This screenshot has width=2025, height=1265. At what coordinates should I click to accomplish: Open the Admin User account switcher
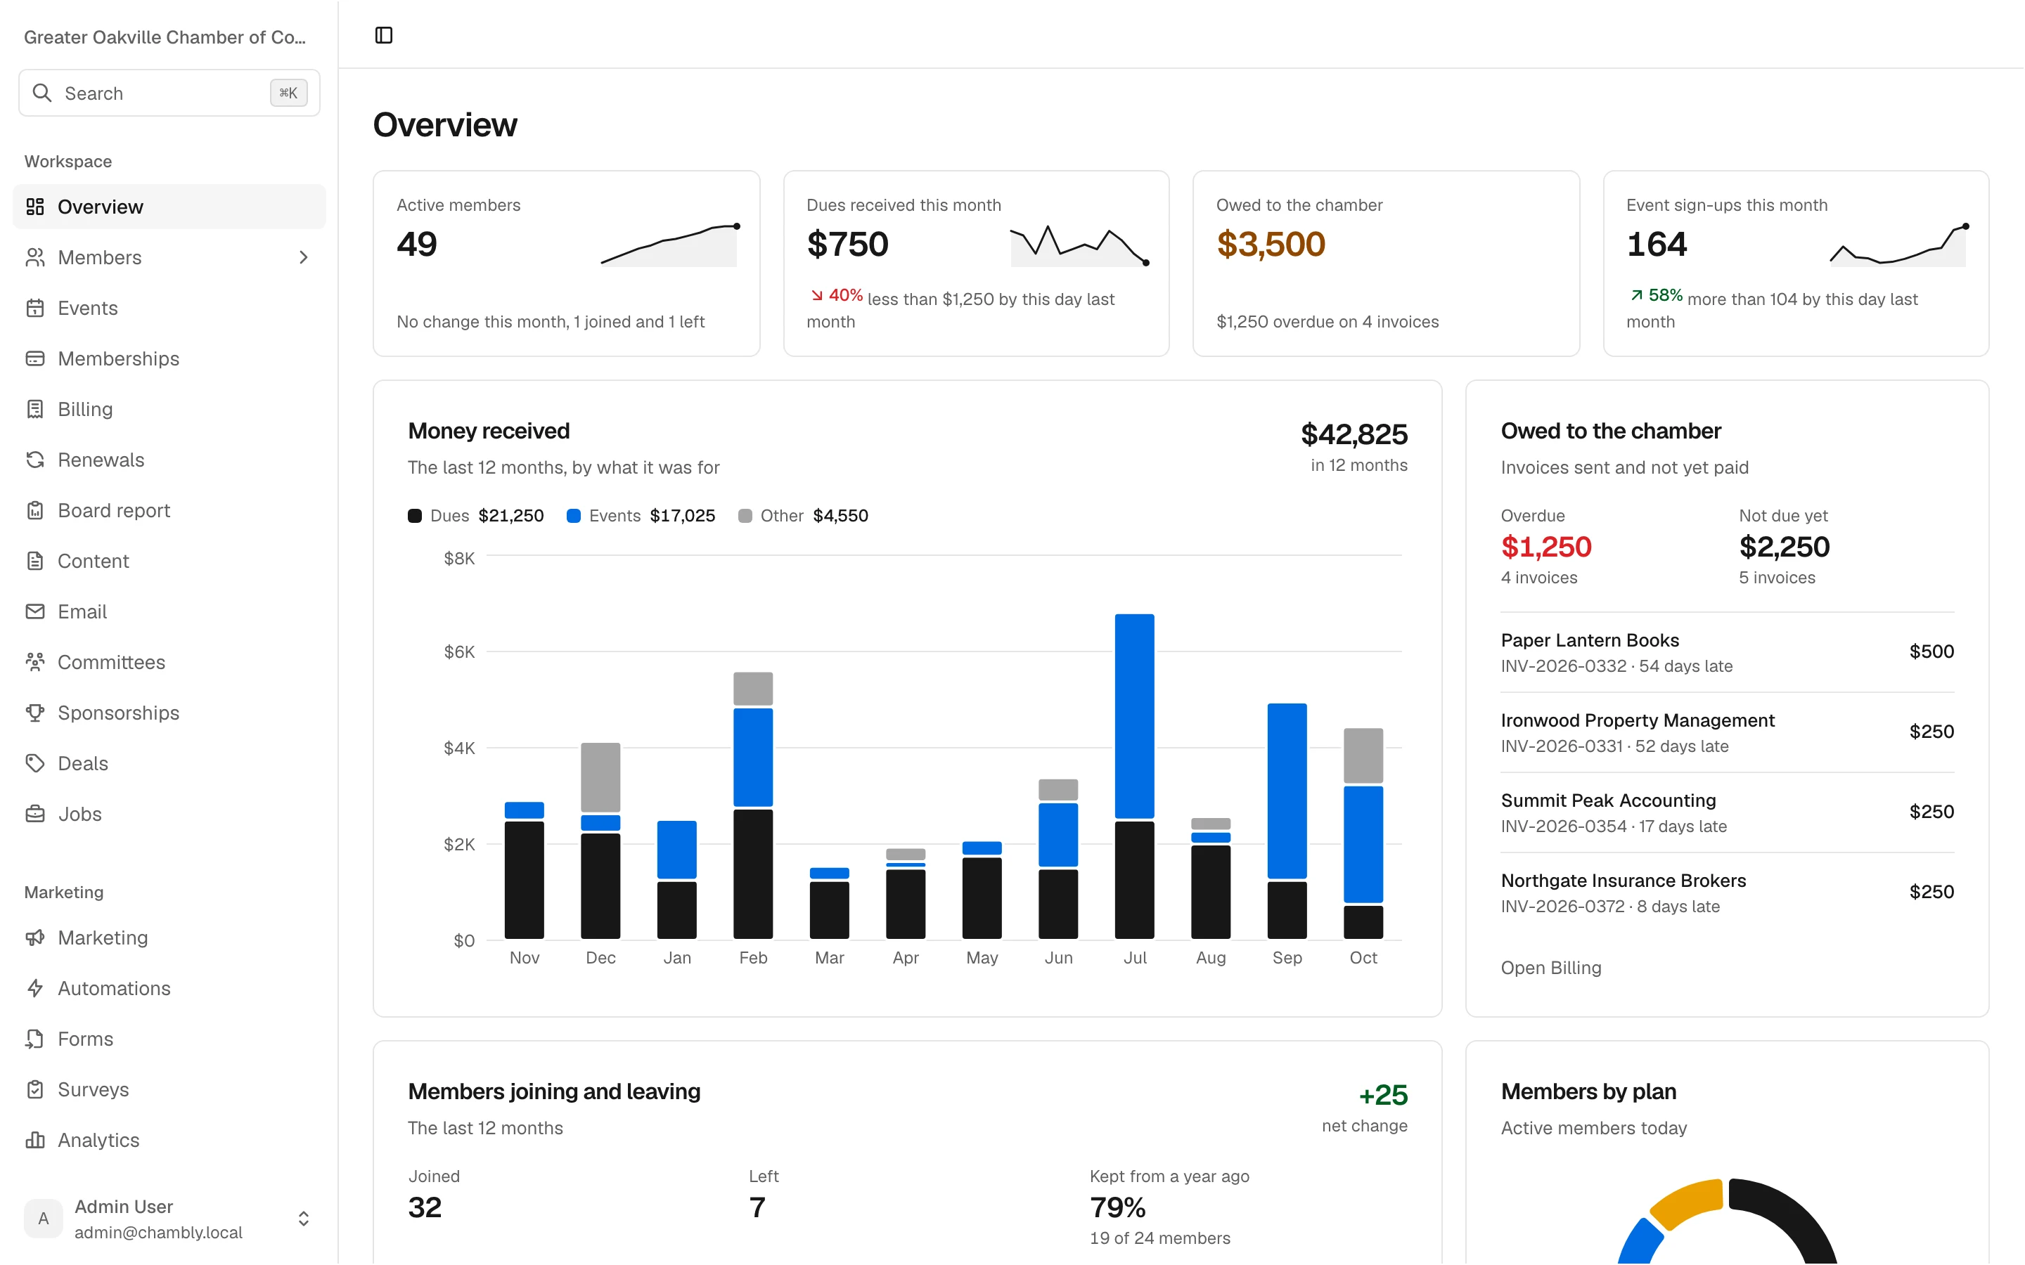[x=169, y=1219]
